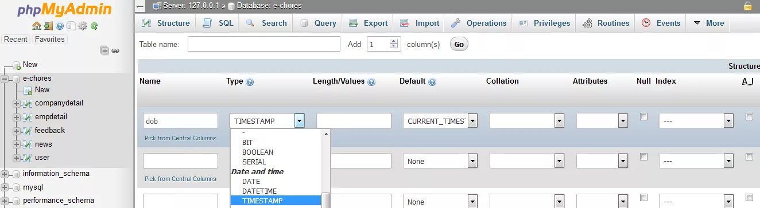Expand the companydetail table tree node
Viewport: 760px width, 208px height.
pyautogui.click(x=17, y=104)
